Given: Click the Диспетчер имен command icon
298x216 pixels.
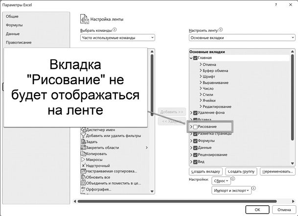Looking at the screenshot, I should coord(83,129).
